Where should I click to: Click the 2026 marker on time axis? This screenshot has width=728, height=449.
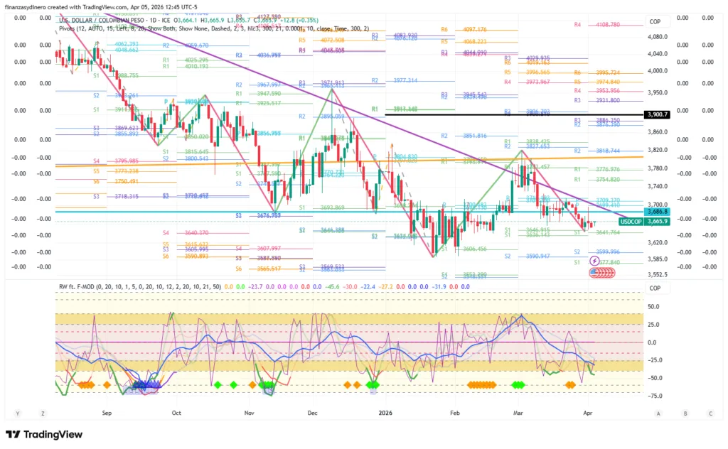coord(386,412)
